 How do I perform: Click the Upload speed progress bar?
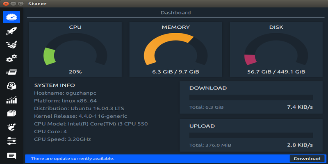(x=251, y=135)
